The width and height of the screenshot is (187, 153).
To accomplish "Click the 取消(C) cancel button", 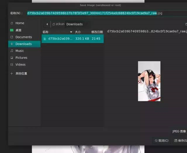I will (162, 141).
